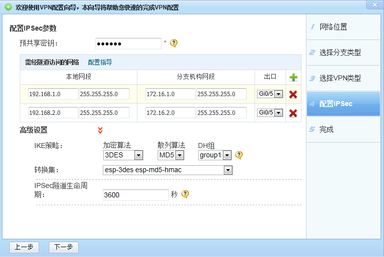The image size is (384, 257).
Task: Switch to the 完成 wizard step
Action: click(x=326, y=129)
